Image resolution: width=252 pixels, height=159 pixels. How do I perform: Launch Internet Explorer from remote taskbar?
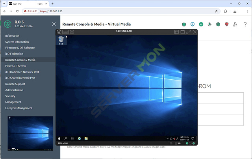79,138
